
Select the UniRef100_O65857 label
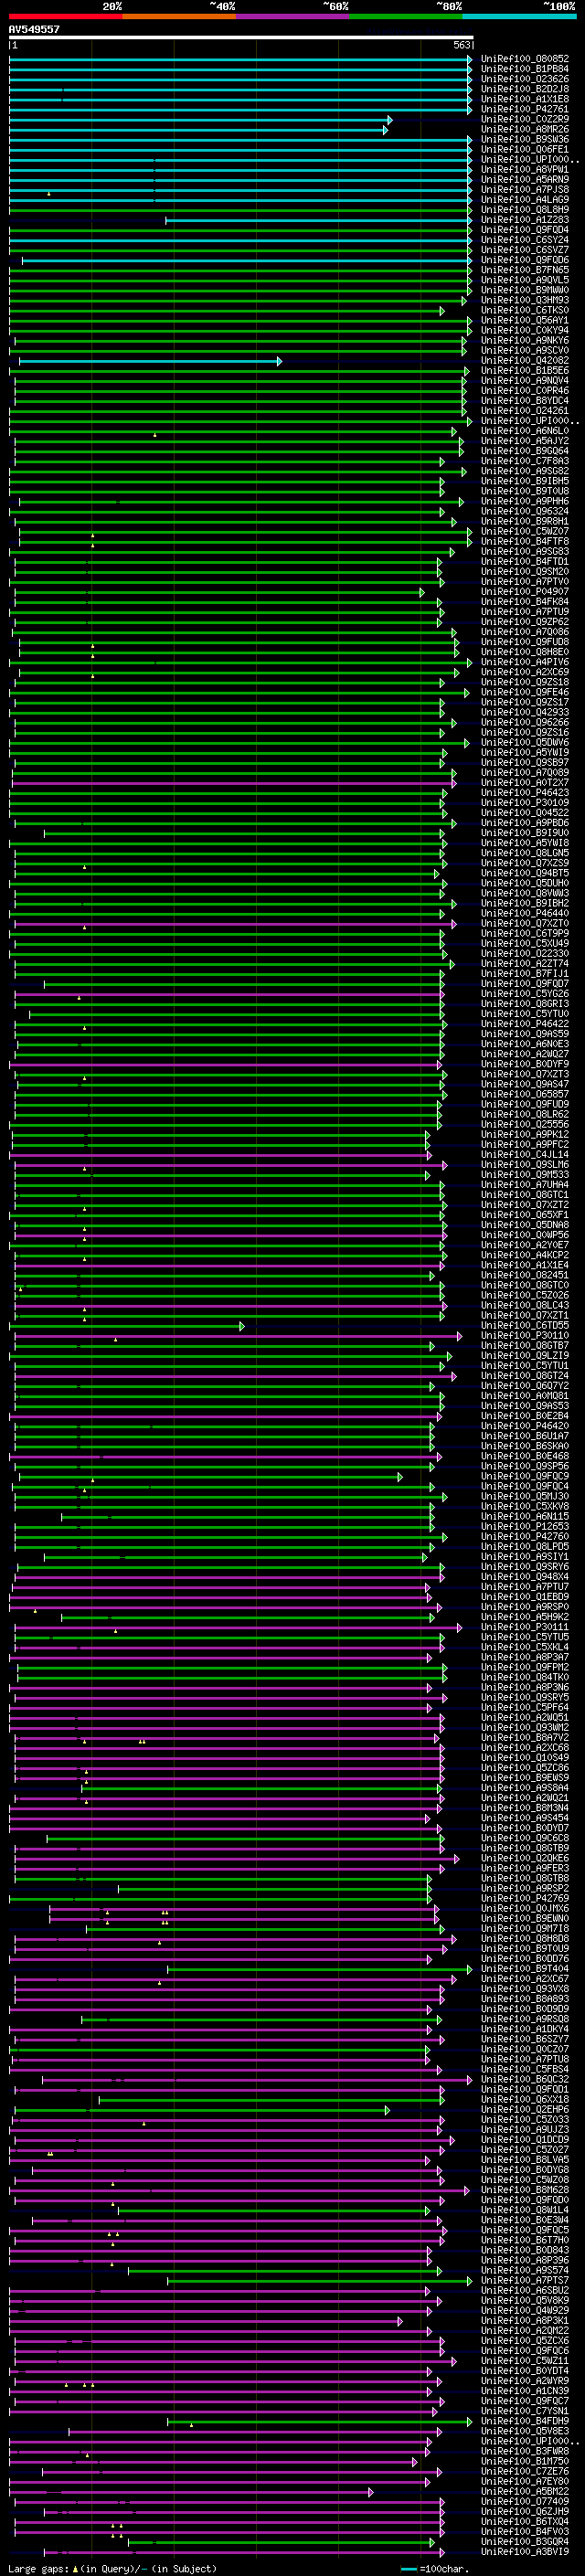pos(525,1094)
